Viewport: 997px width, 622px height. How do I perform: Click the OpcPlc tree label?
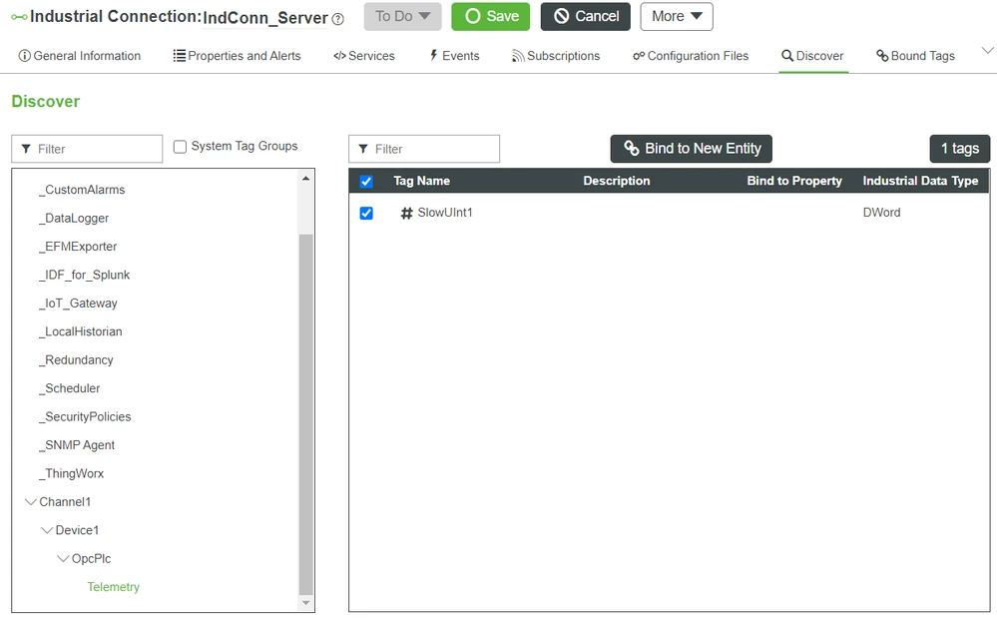[91, 559]
